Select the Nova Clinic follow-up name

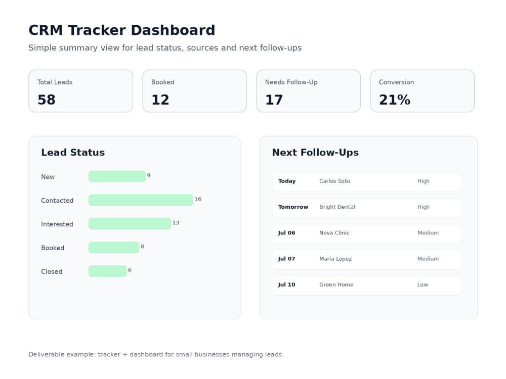tap(334, 232)
